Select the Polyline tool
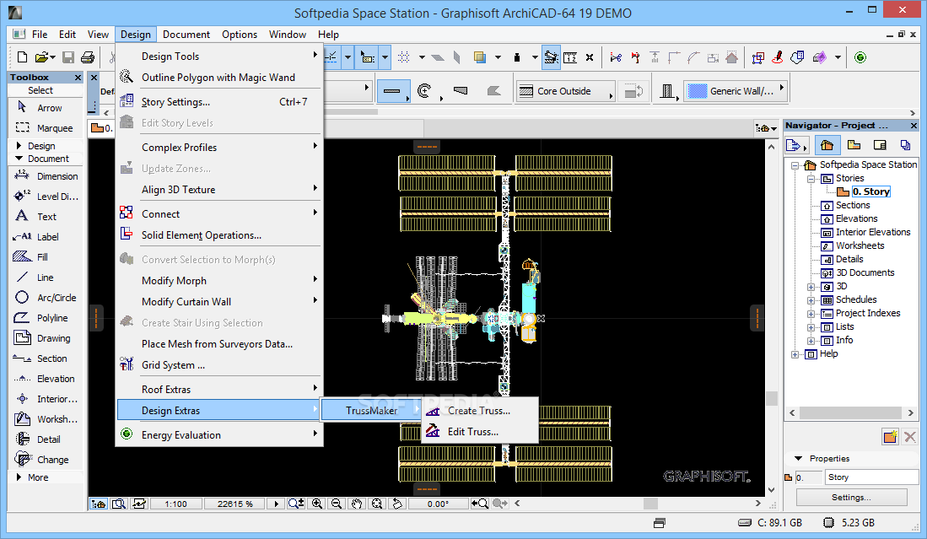 (x=45, y=317)
